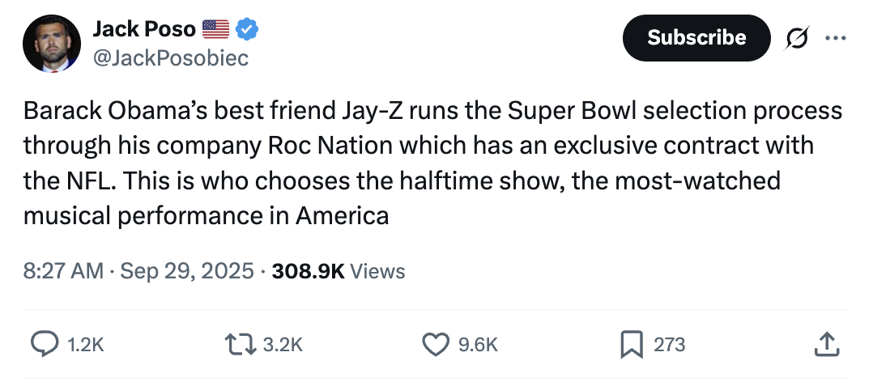The height and width of the screenshot is (382, 873).
Task: Click the repost arrows icon
Action: (x=241, y=345)
